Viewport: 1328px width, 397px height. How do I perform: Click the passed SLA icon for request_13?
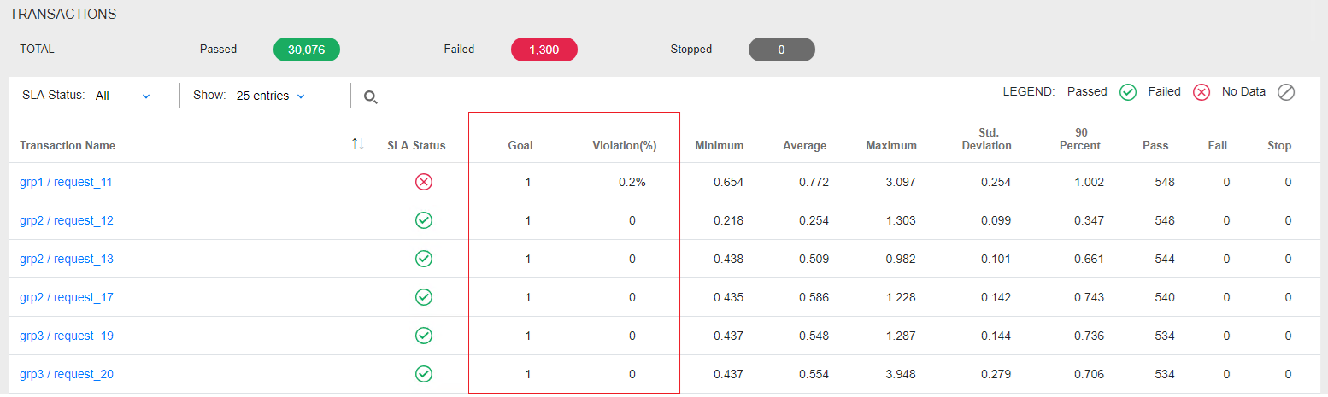[x=423, y=259]
